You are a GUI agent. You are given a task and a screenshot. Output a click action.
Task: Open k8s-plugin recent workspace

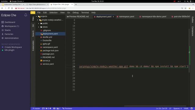click(9, 50)
